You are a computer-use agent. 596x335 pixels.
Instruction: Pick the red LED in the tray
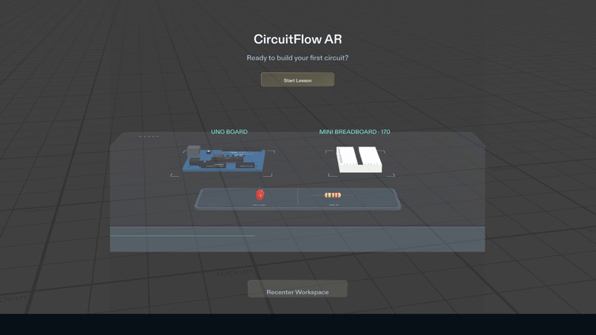point(260,194)
